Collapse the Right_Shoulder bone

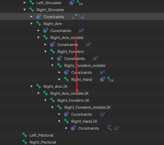[25, 10]
